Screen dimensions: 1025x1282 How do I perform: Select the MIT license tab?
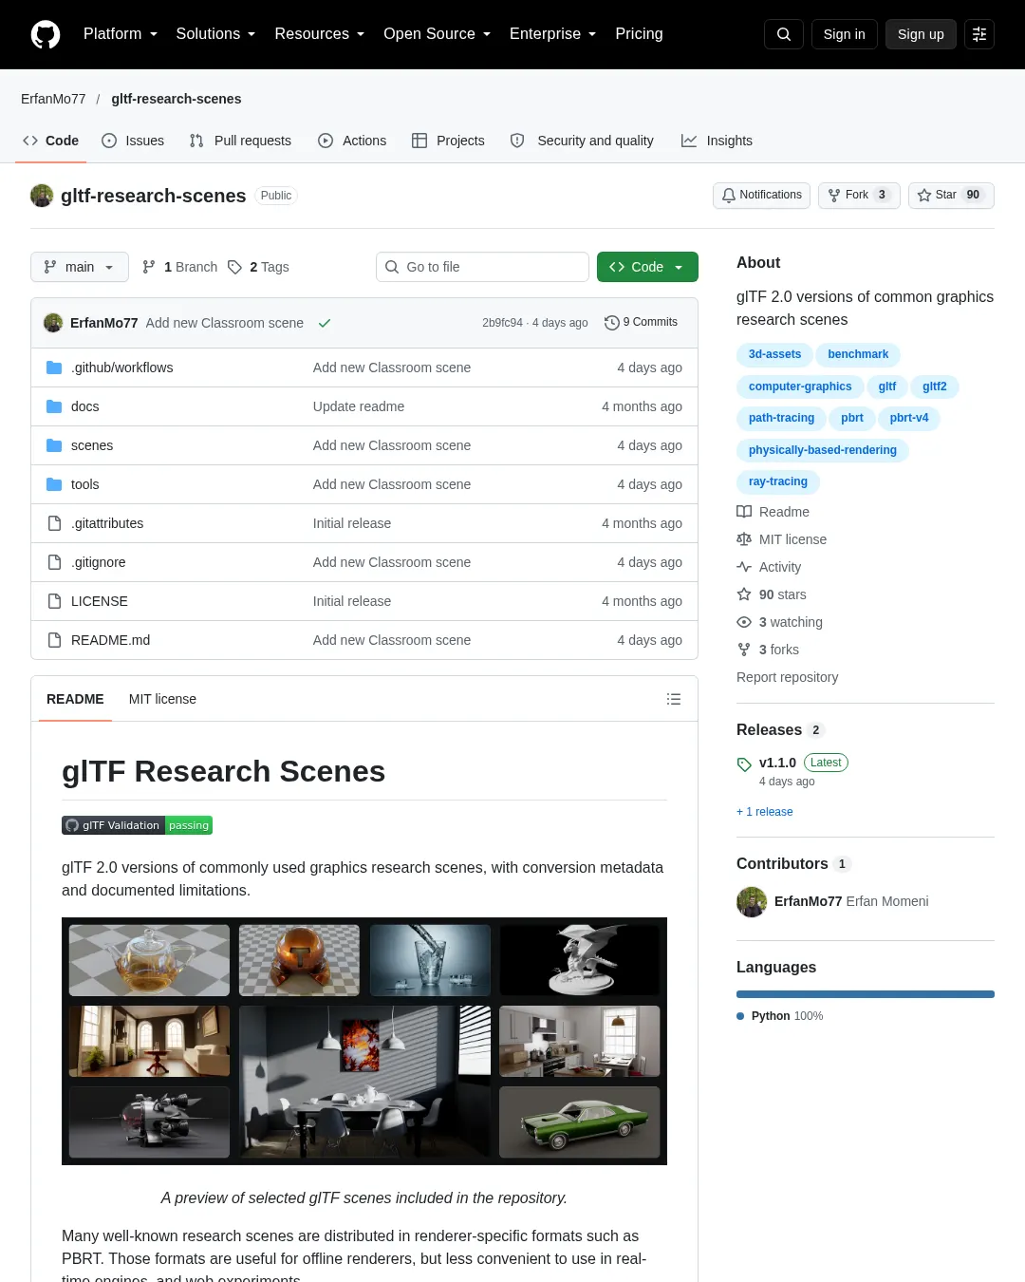[x=162, y=699]
